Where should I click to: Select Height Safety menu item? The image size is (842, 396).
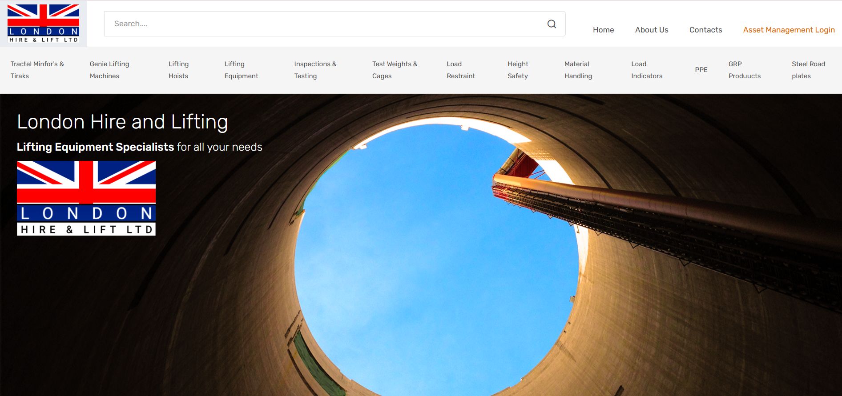(x=518, y=70)
